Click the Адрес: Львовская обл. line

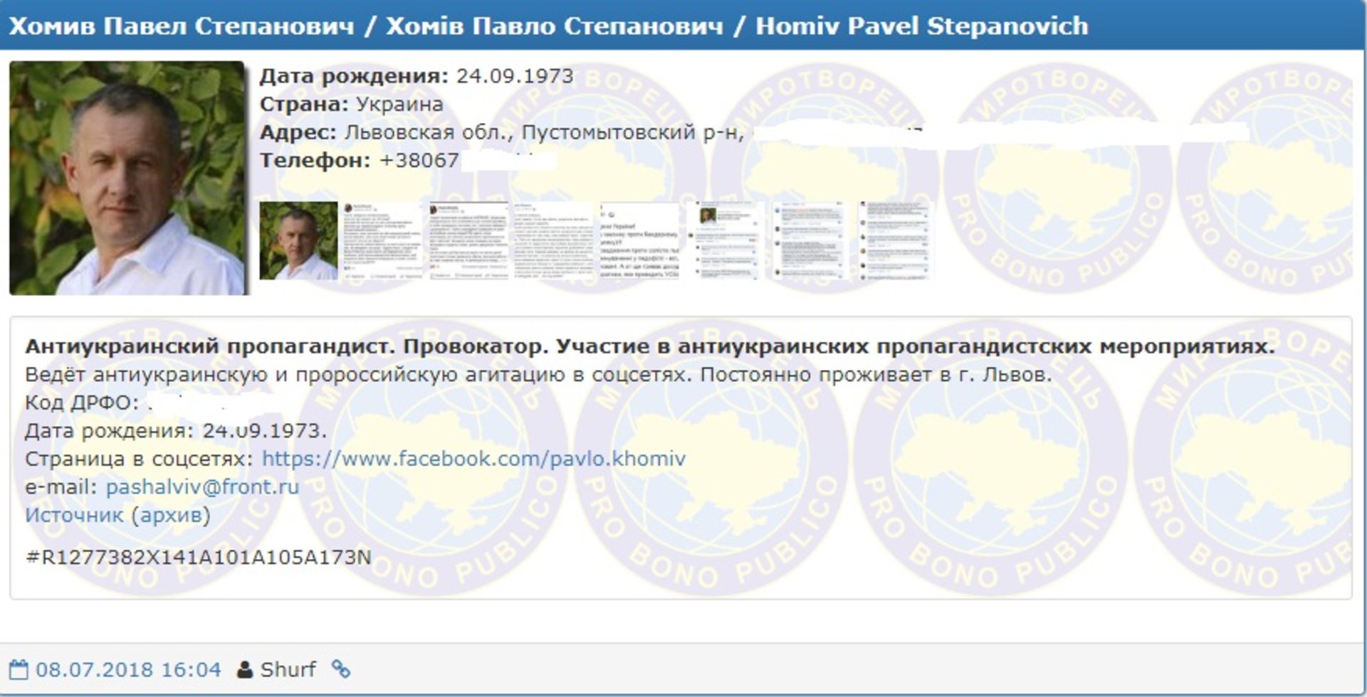[502, 133]
